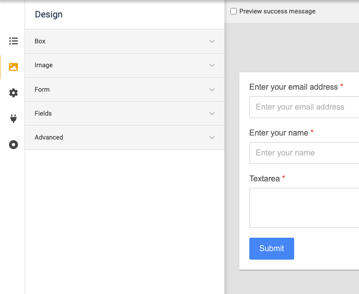Screen dimensions: 359x294
Task: Expand the Form section chevron
Action: [212, 90]
